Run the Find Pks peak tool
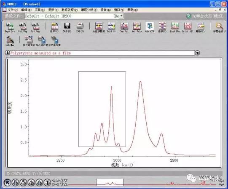The image size is (228, 189). (x=175, y=28)
